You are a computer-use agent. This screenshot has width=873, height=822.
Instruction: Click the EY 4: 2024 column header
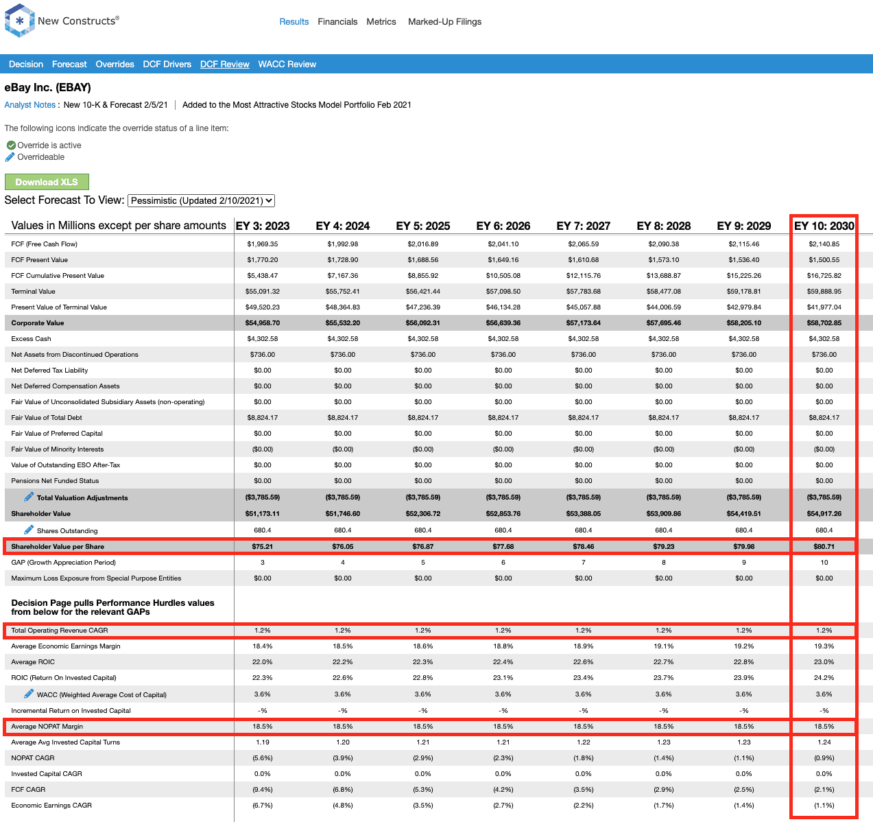tap(343, 226)
